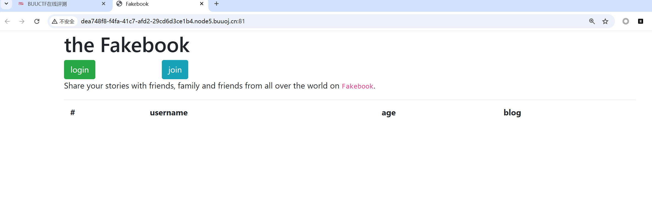
Task: Close the Fakebook tab
Action: [x=202, y=4]
